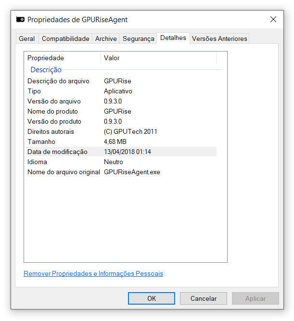294x321 pixels.
Task: Select the Direitos autorais row
Action: (121, 132)
